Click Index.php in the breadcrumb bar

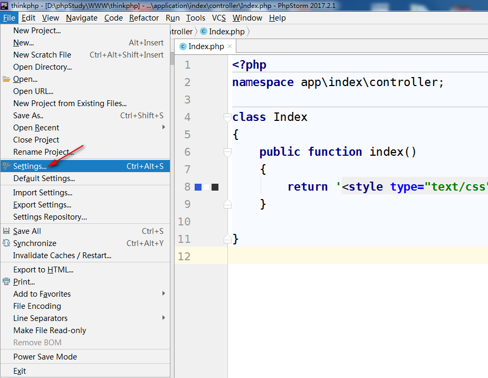click(226, 32)
